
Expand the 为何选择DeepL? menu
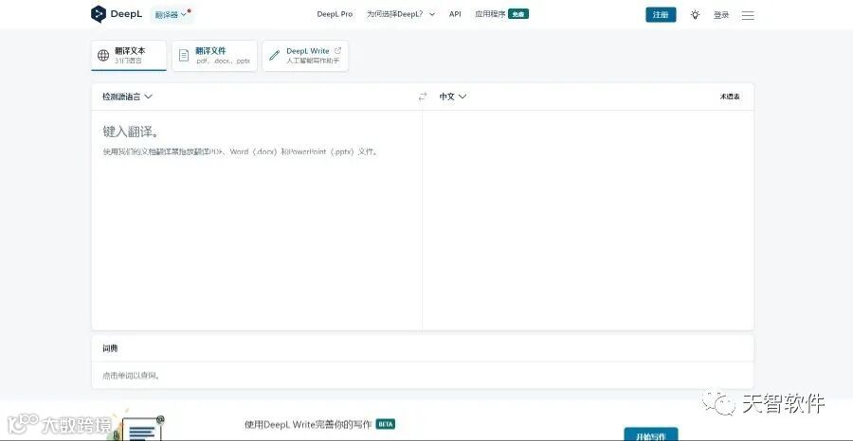point(400,14)
